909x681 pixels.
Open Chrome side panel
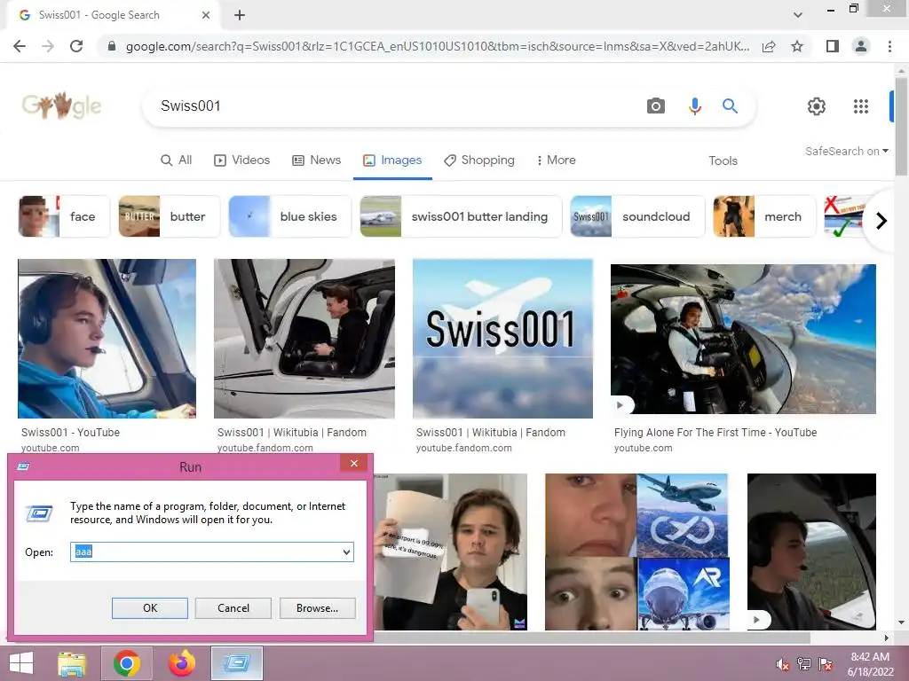[833, 46]
